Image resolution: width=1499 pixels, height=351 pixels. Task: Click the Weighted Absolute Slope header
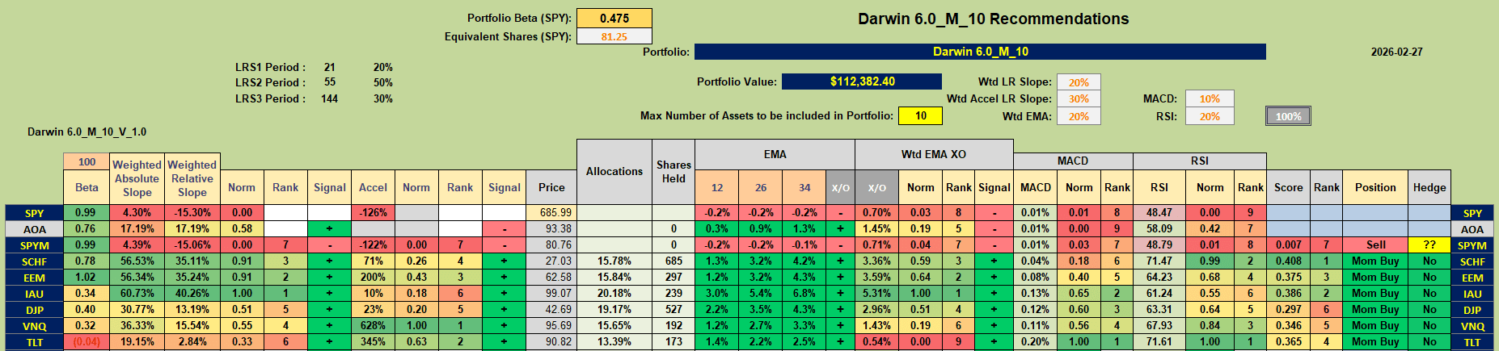tap(137, 178)
